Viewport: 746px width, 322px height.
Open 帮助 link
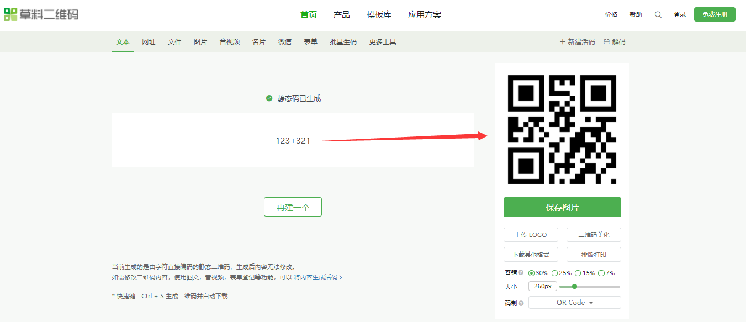[x=636, y=15]
